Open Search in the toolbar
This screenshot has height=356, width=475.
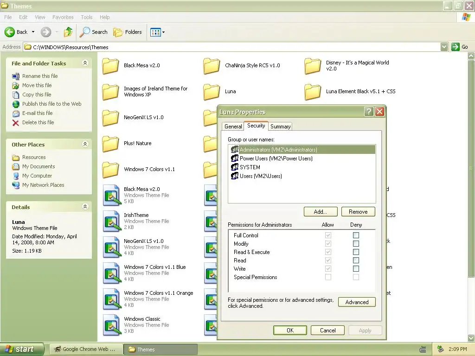[x=93, y=32]
